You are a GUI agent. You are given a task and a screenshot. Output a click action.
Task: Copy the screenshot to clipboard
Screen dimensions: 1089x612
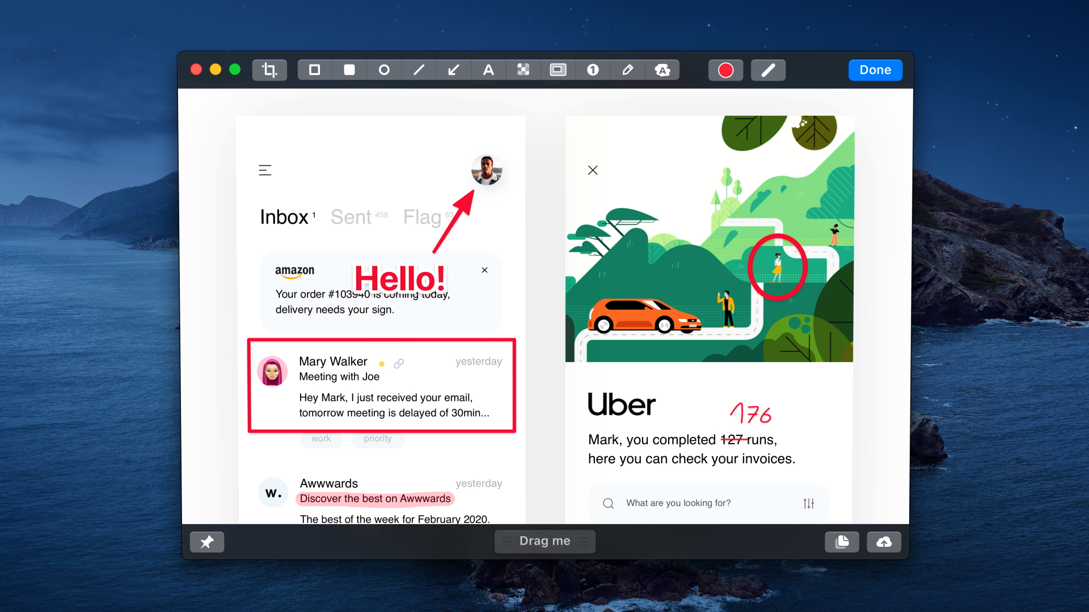tap(842, 542)
